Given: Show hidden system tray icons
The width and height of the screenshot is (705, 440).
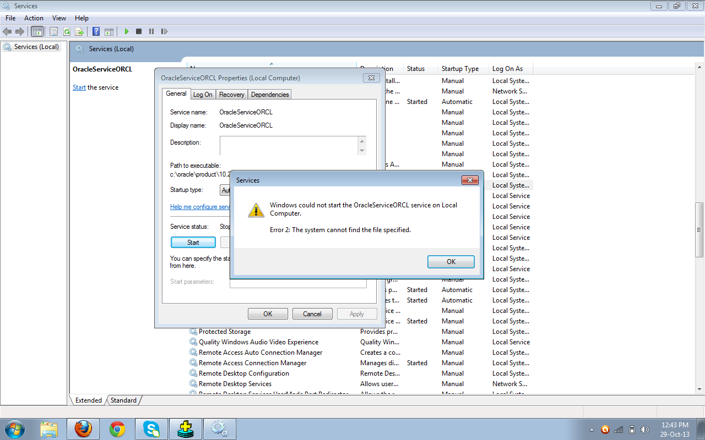Looking at the screenshot, I should pyautogui.click(x=592, y=430).
